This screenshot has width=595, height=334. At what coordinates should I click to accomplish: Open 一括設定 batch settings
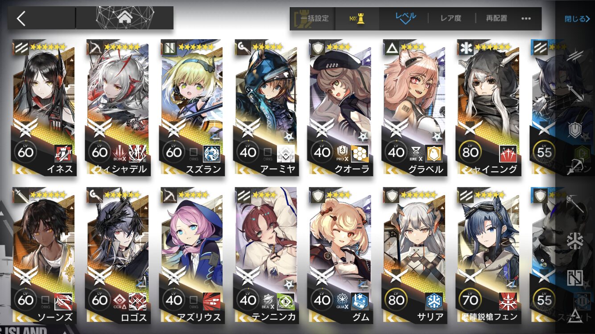[312, 19]
